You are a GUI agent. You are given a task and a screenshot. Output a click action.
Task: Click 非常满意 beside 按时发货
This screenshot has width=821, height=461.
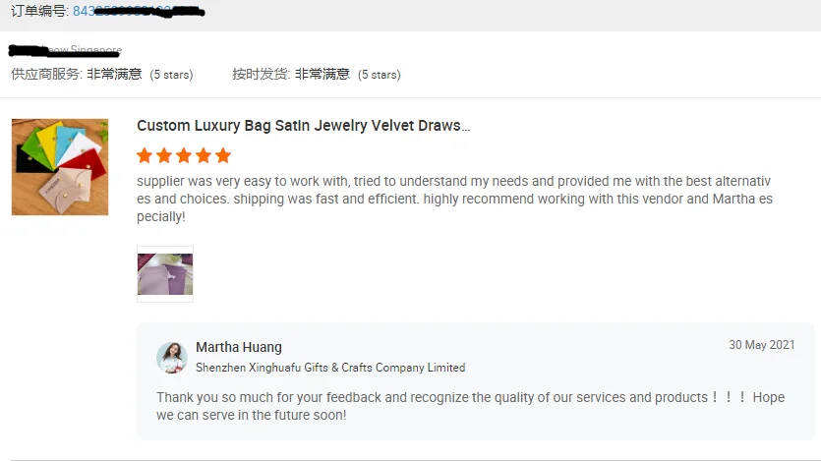click(x=323, y=74)
